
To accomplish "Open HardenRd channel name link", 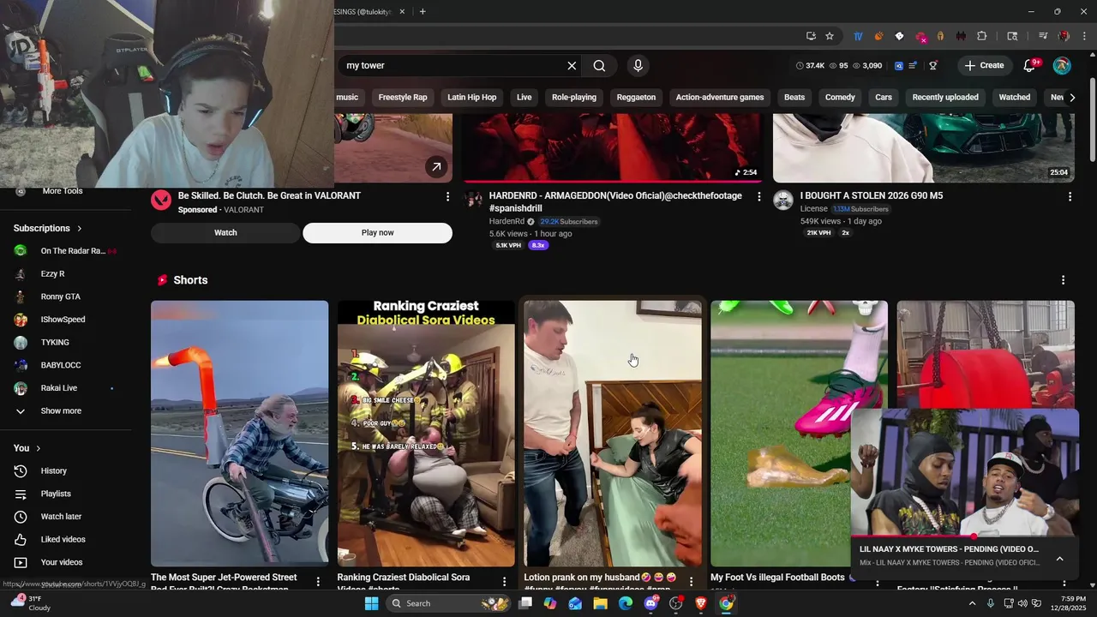I will pos(507,222).
